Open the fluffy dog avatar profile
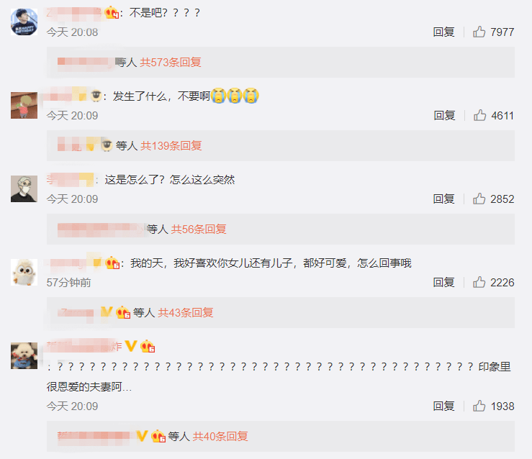 click(x=24, y=355)
